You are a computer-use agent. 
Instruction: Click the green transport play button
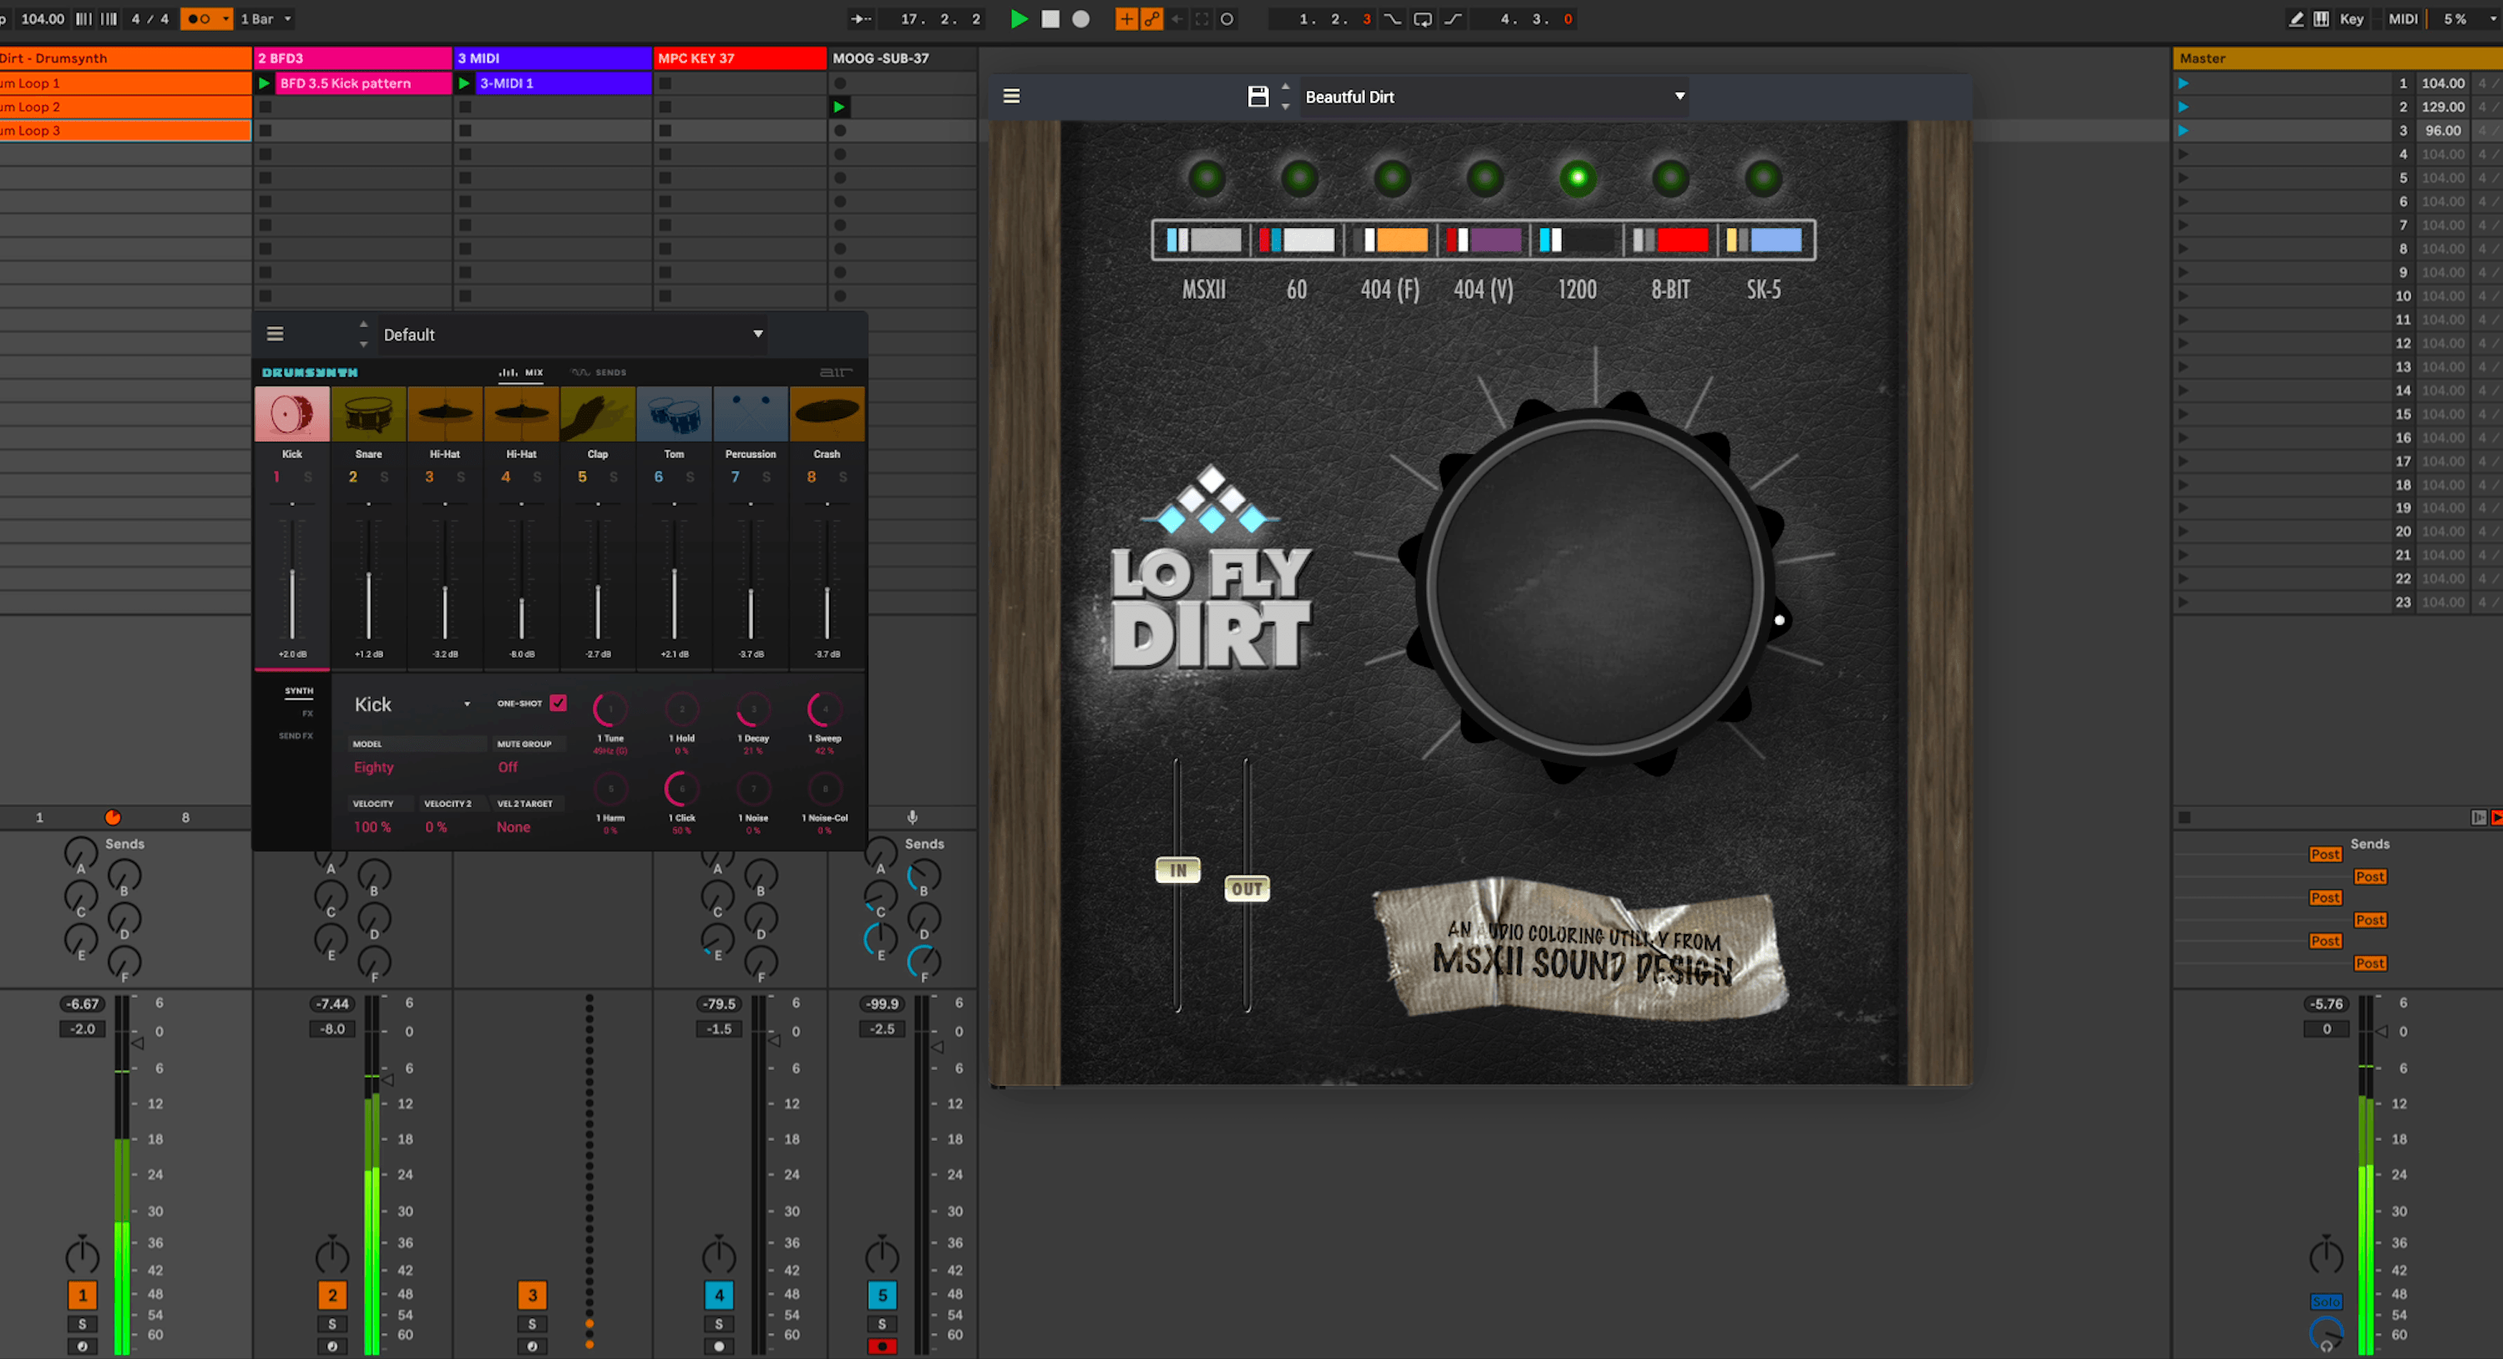click(x=1019, y=18)
